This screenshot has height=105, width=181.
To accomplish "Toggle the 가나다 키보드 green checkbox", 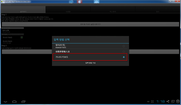I will [22, 37].
